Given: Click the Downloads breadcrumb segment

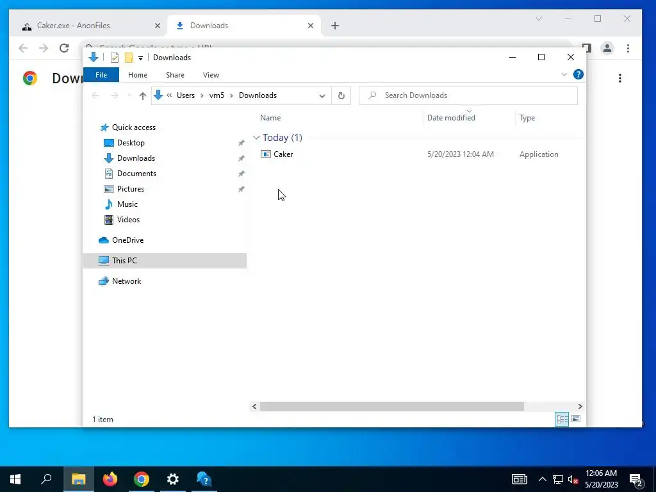Looking at the screenshot, I should click(258, 95).
